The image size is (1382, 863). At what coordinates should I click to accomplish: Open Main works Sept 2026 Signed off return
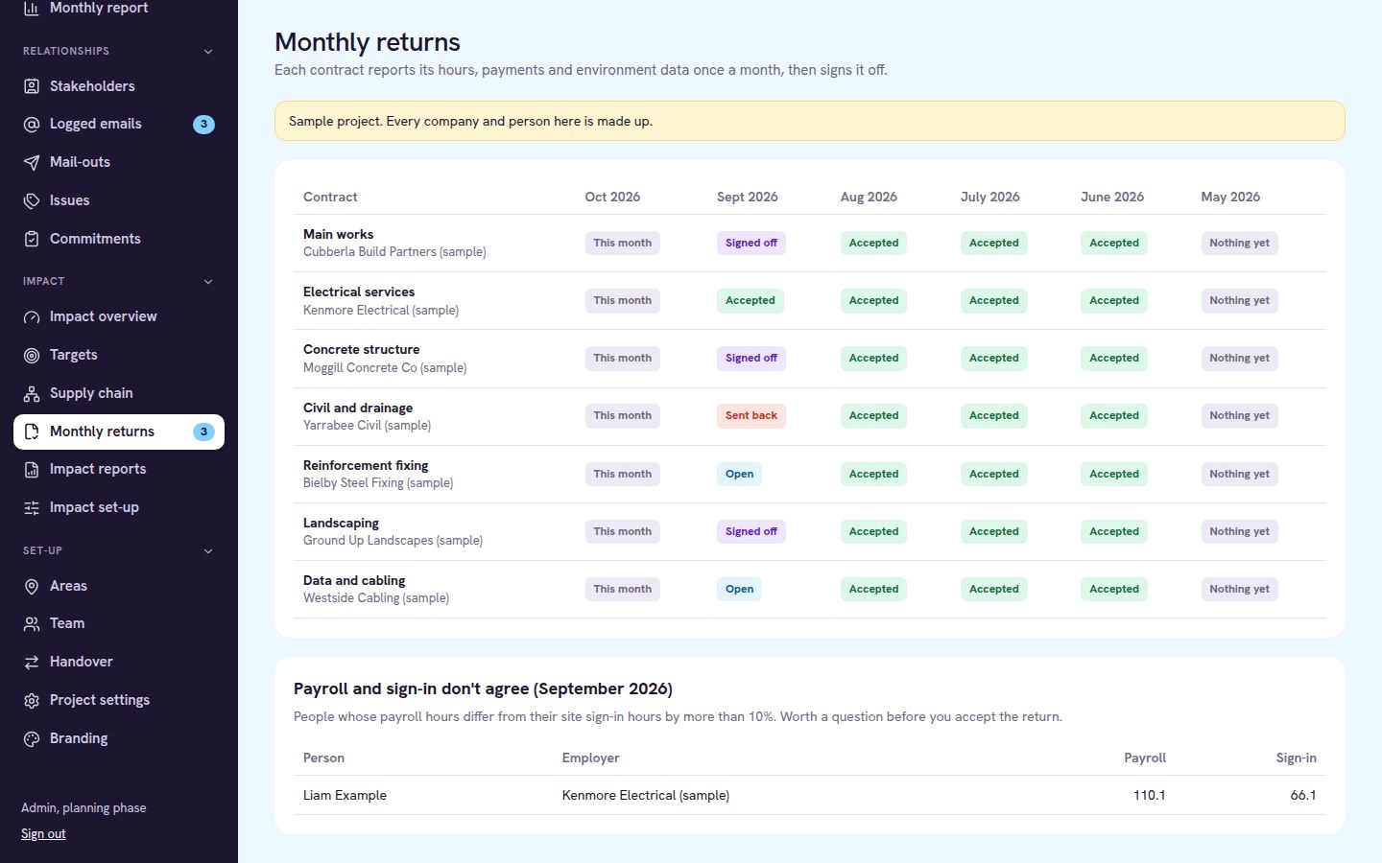[751, 244]
